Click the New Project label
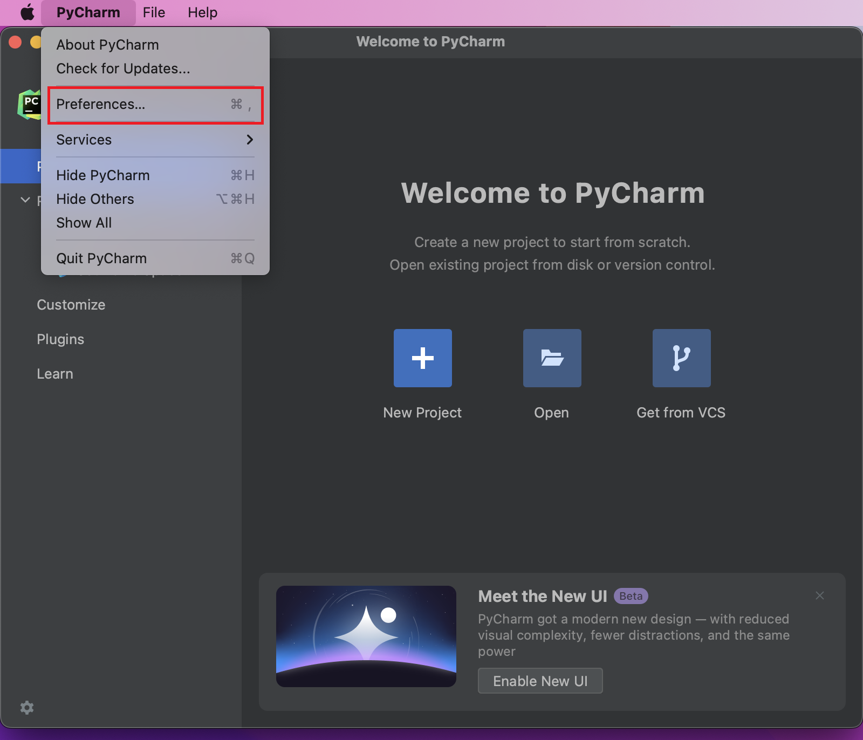This screenshot has width=863, height=740. pyautogui.click(x=422, y=413)
